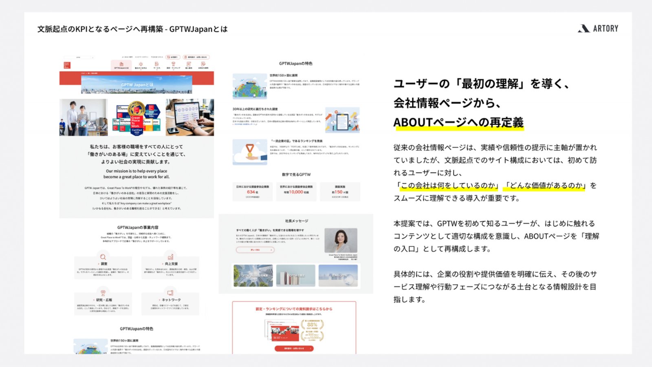Click the 詳しく見る button in 社長メッセージ
This screenshot has height=367, width=652.
[255, 250]
